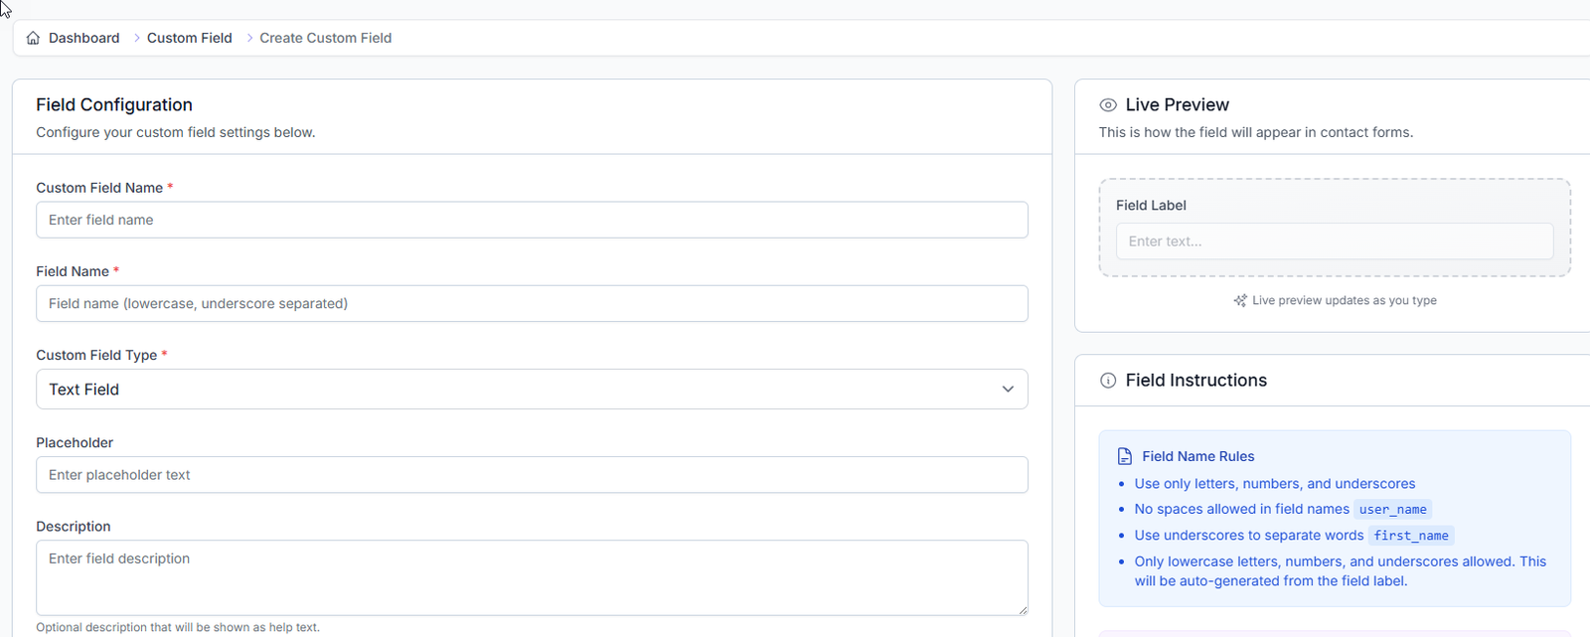
Task: Open the Custom Field breadcrumb link
Action: 189,38
